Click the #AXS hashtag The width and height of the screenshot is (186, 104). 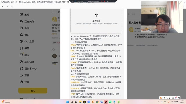[x=73, y=45]
